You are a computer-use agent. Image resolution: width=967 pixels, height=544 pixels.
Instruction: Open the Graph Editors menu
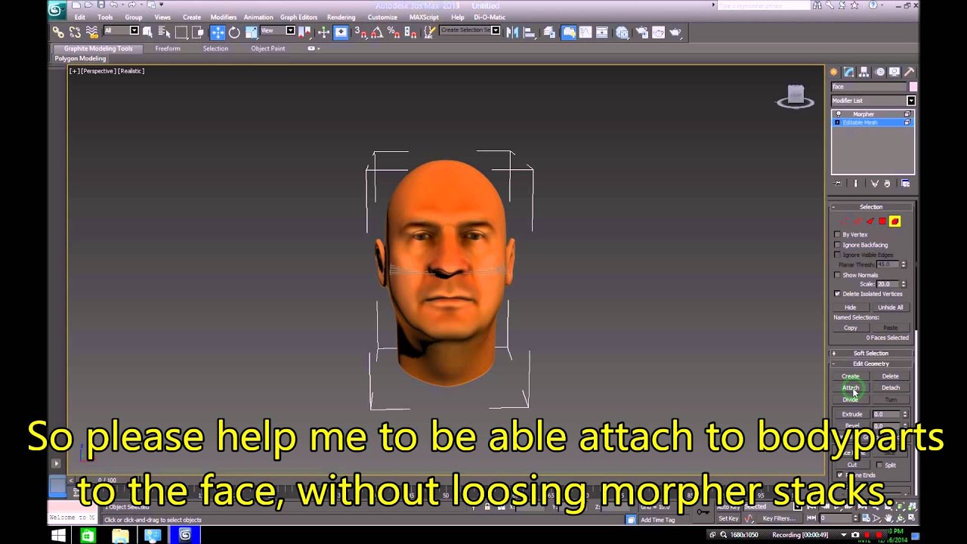tap(298, 17)
